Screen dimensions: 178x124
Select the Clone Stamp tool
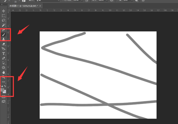(x=4, y=39)
